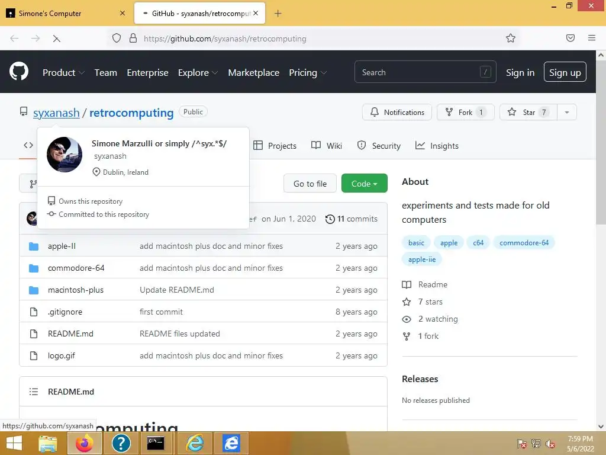
Task: Open the .gitignore file
Action: pos(65,312)
